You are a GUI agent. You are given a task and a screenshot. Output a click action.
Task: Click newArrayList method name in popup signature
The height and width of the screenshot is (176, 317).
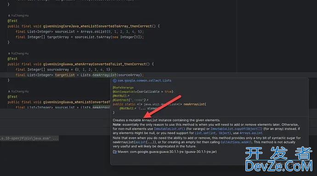point(194,104)
